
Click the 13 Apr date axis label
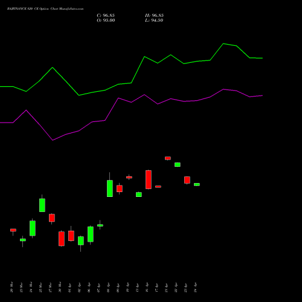click(137, 287)
